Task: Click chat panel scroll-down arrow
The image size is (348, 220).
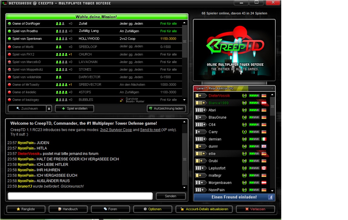Action: pyautogui.click(x=184, y=187)
